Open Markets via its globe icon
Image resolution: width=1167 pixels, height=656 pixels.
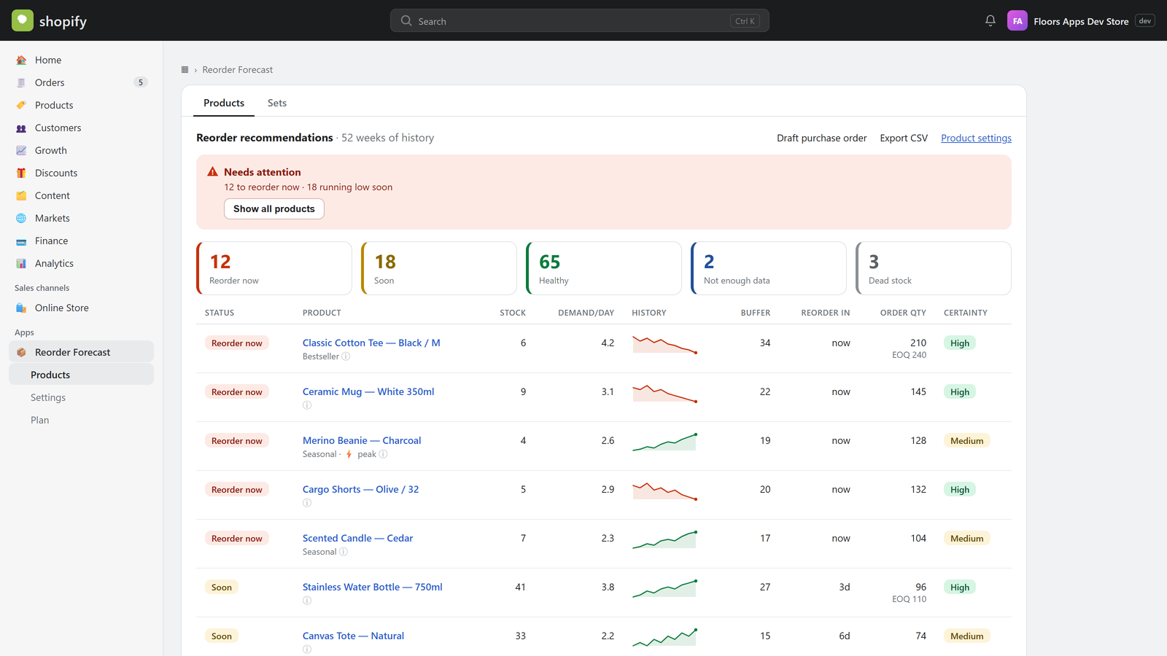click(21, 219)
